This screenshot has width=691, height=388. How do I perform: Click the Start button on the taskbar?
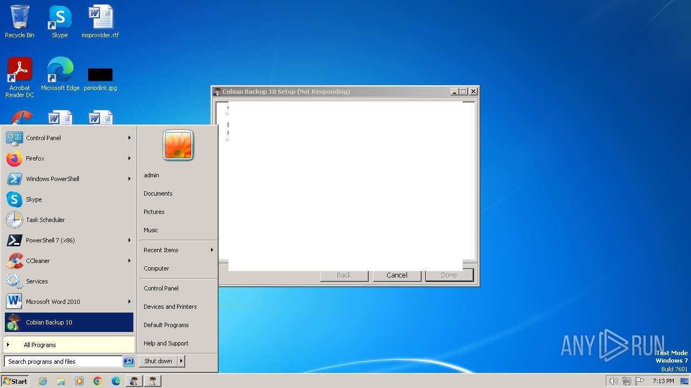(15, 381)
